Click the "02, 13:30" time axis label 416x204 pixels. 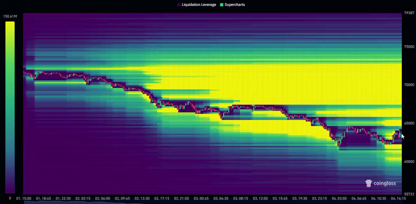(x=142, y=199)
